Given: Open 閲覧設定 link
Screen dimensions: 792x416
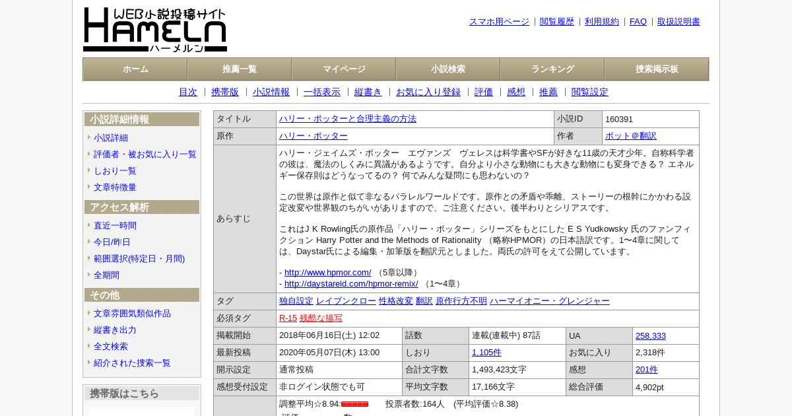Looking at the screenshot, I should (x=590, y=92).
